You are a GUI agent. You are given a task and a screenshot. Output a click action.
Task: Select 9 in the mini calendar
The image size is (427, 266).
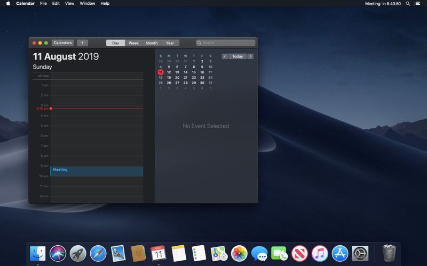tap(202, 67)
